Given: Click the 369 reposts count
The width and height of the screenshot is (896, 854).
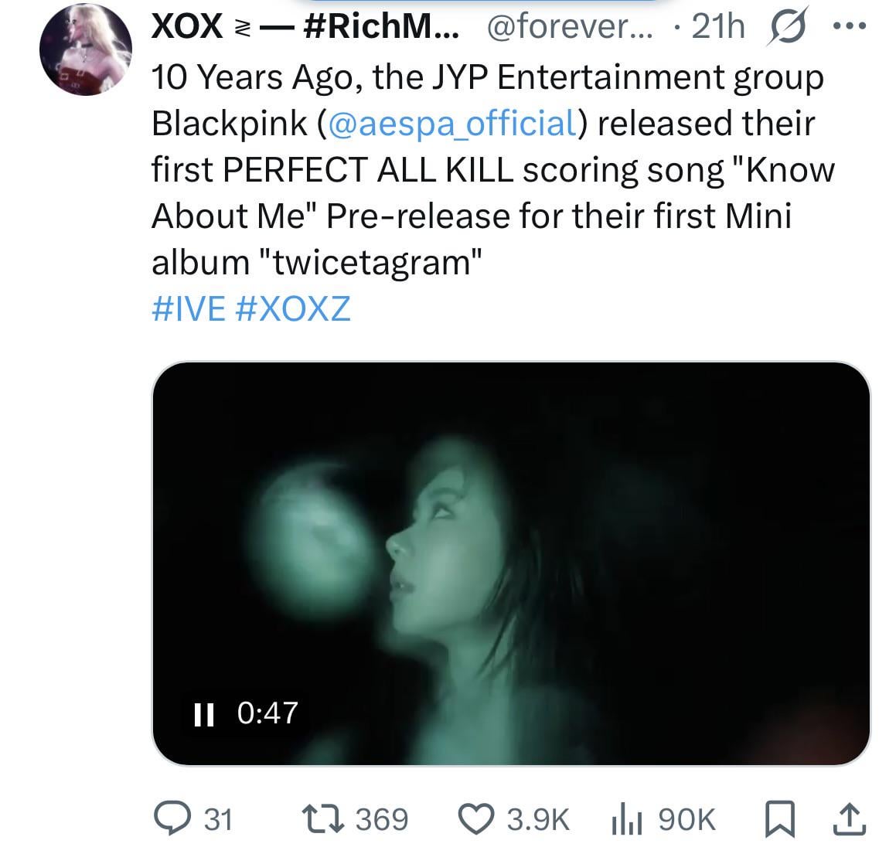Looking at the screenshot, I should click(382, 819).
